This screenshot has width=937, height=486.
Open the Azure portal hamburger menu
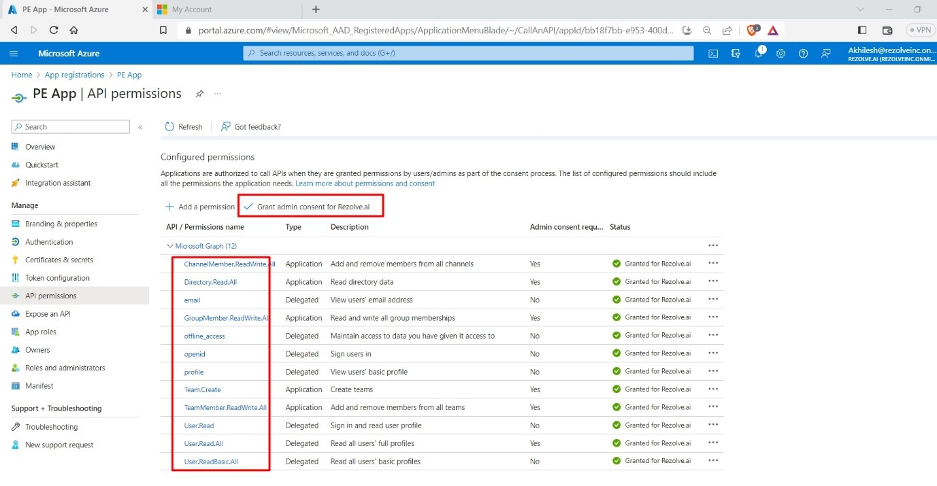14,53
